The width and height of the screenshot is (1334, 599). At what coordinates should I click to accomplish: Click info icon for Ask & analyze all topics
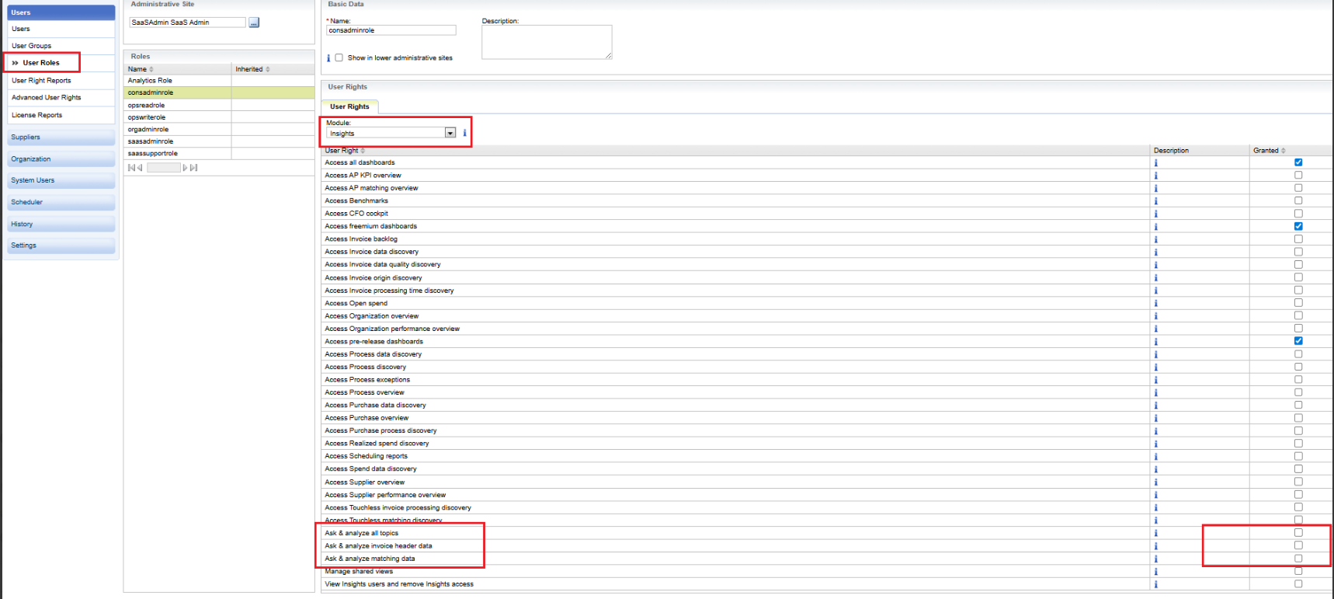1155,533
